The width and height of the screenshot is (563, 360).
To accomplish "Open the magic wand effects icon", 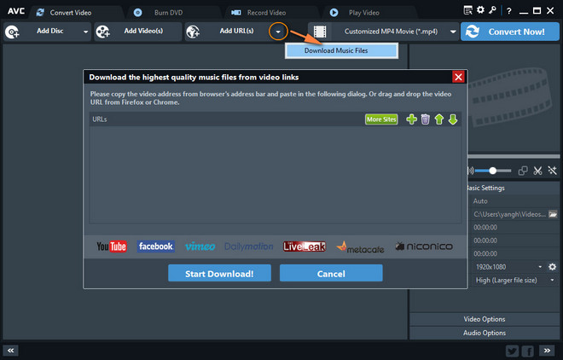I will coord(552,171).
